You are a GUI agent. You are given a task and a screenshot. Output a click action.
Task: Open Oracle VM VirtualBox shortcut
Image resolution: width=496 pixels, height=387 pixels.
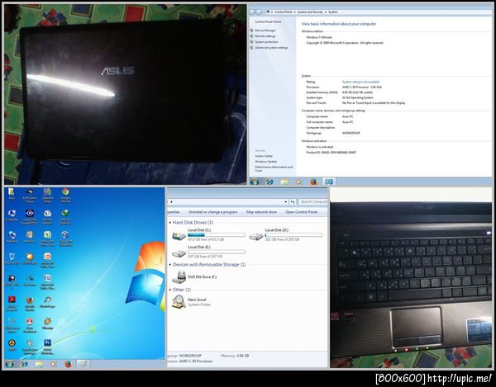click(x=65, y=238)
